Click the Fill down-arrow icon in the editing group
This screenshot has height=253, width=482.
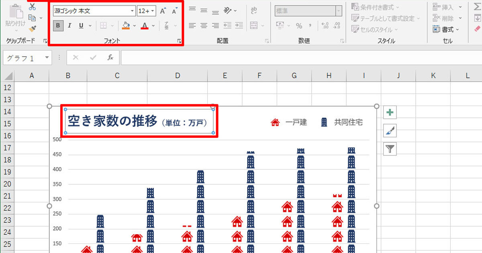click(477, 18)
